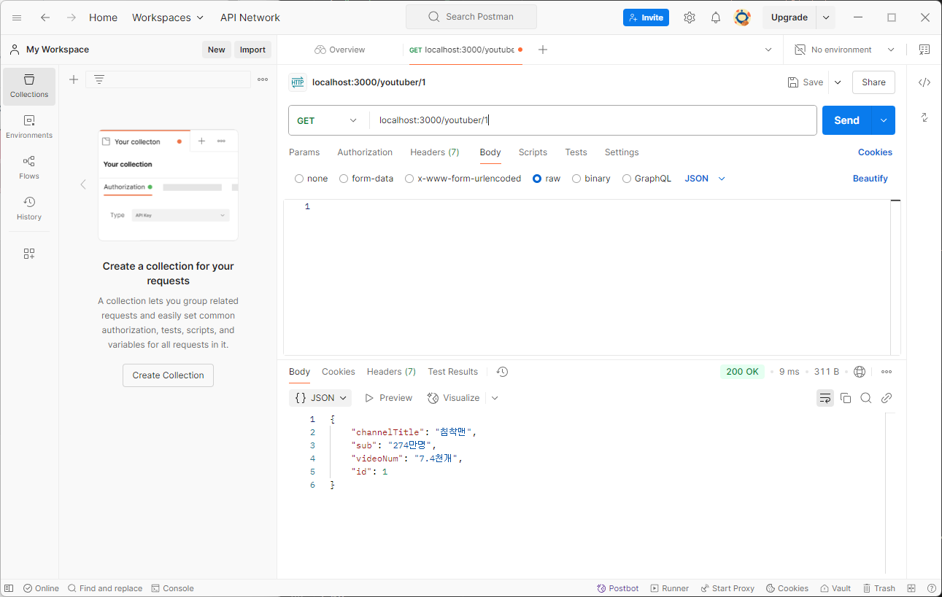Open collections panel more options ellipsis
The image size is (942, 597).
pos(263,79)
